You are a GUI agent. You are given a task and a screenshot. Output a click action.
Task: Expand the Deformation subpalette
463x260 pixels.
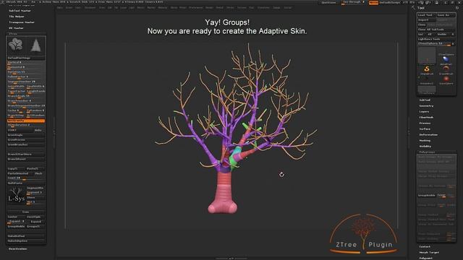point(428,135)
